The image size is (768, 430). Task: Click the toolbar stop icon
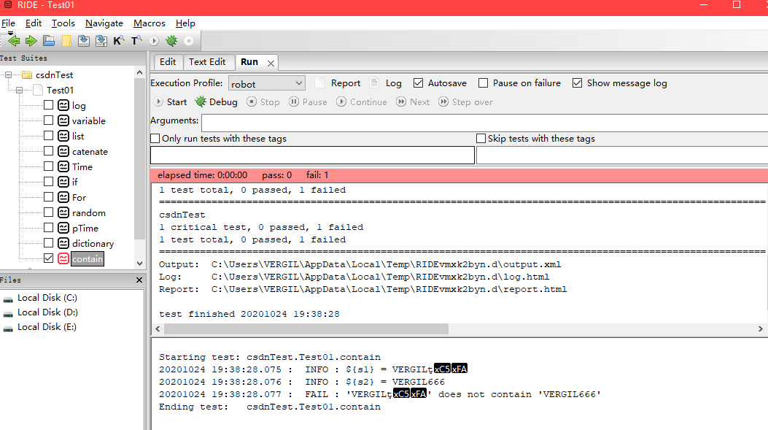(189, 41)
